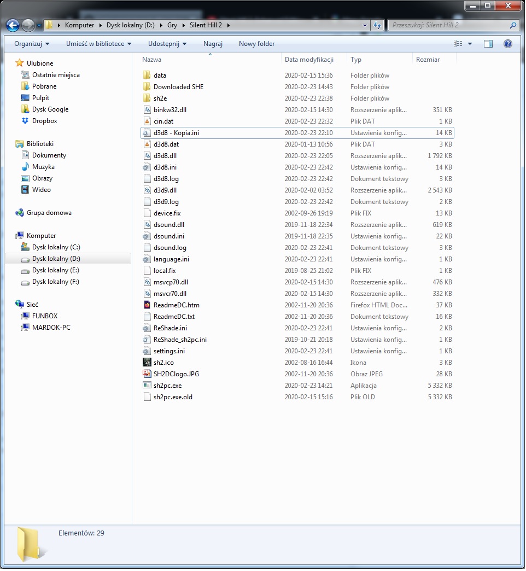This screenshot has height=571, width=526.
Task: Select Gry in the address breadcrumb
Action: [x=172, y=25]
